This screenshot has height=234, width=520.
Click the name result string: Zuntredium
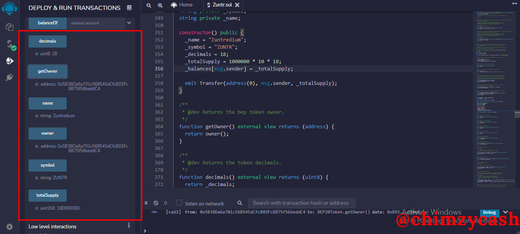[x=55, y=116]
